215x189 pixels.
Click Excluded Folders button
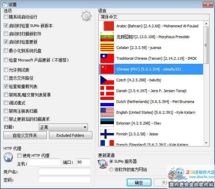click(x=70, y=135)
